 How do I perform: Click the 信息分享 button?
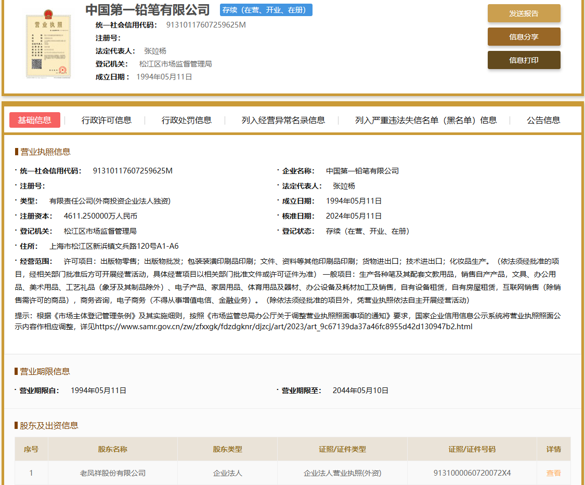click(x=524, y=37)
